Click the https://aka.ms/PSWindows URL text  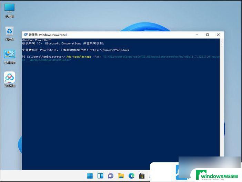coord(109,50)
